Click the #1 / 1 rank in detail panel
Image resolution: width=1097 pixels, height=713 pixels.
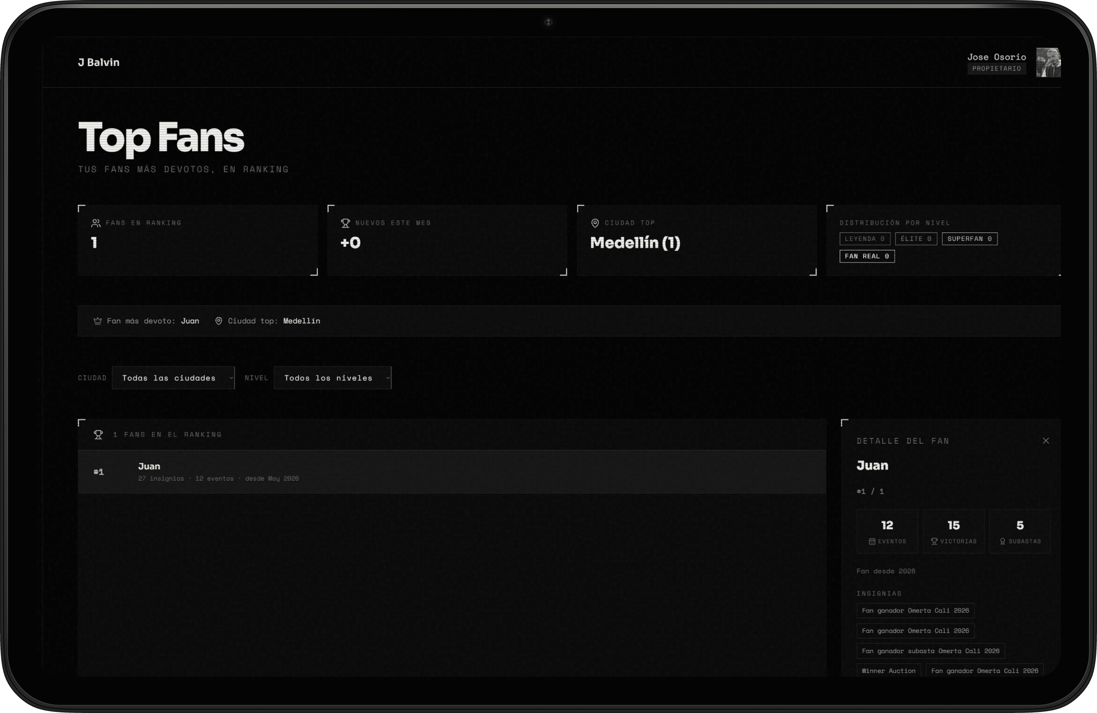point(870,492)
